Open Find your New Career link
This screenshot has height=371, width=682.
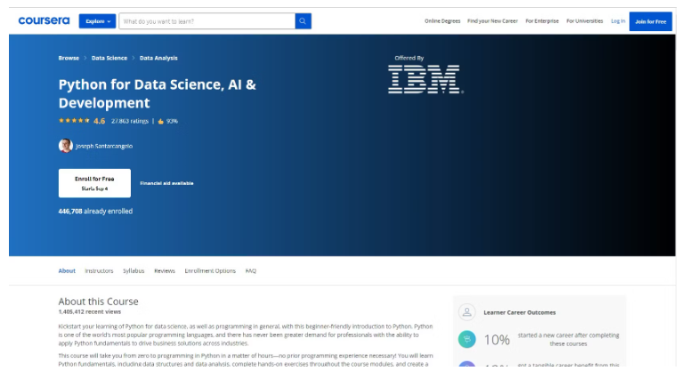tap(492, 20)
